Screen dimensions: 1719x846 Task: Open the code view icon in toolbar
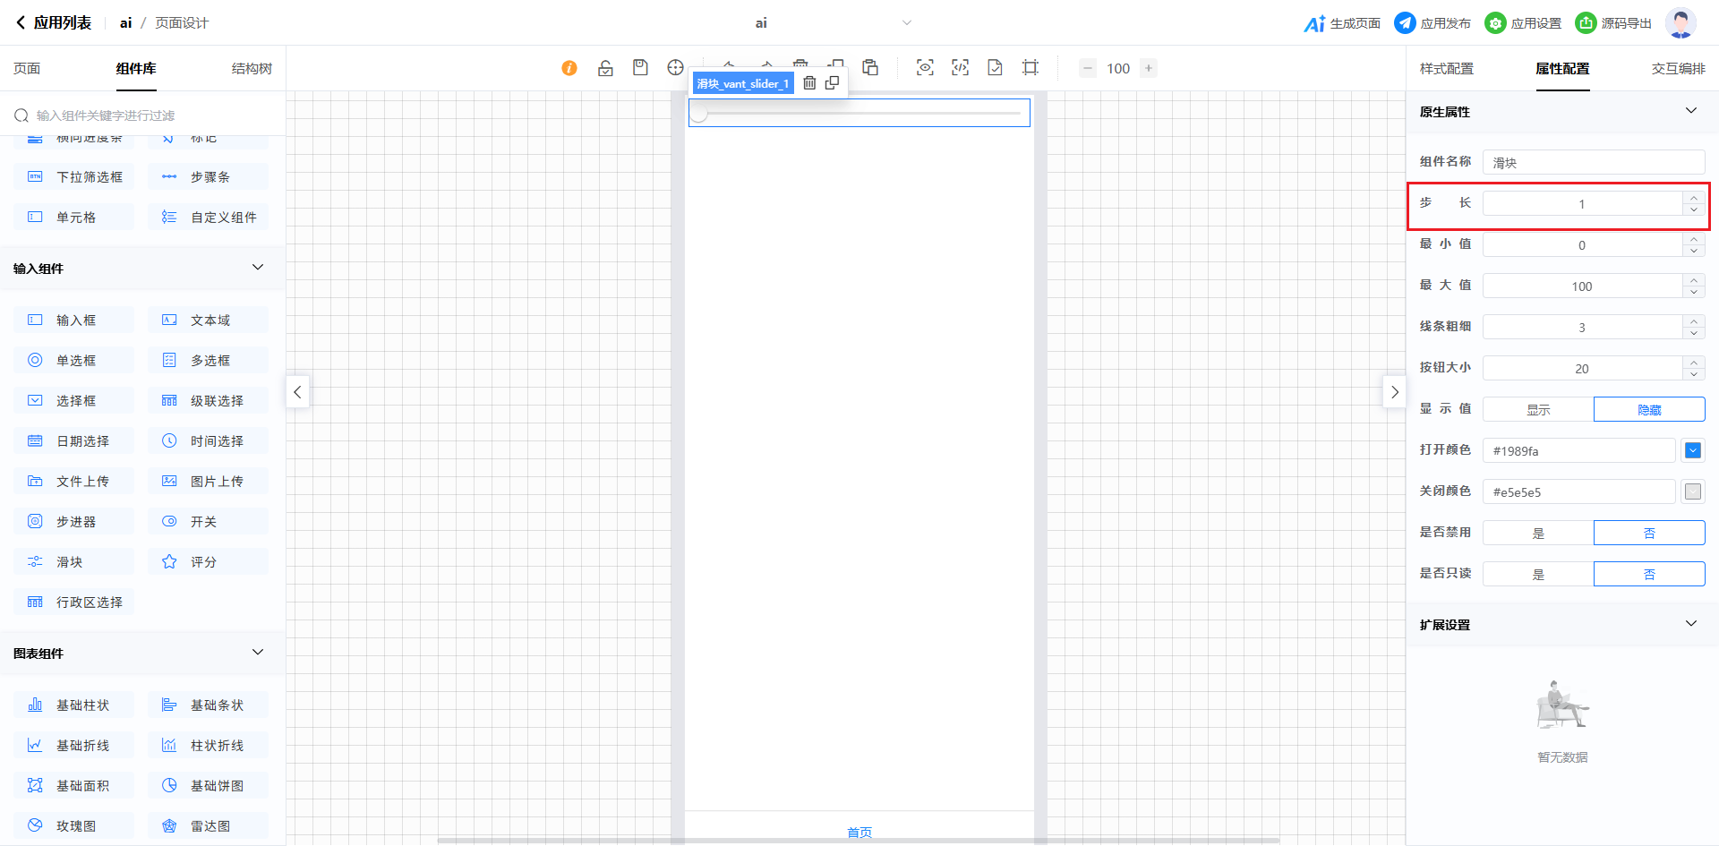pyautogui.click(x=960, y=68)
